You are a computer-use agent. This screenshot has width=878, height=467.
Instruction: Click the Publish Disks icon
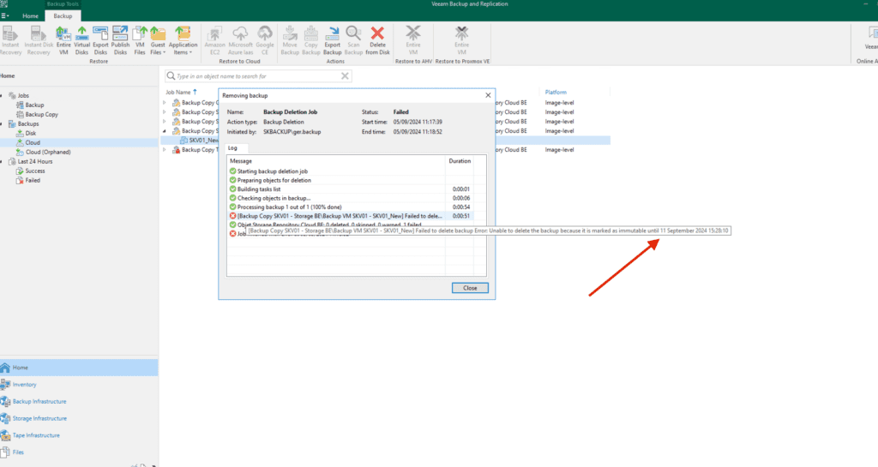coord(120,40)
